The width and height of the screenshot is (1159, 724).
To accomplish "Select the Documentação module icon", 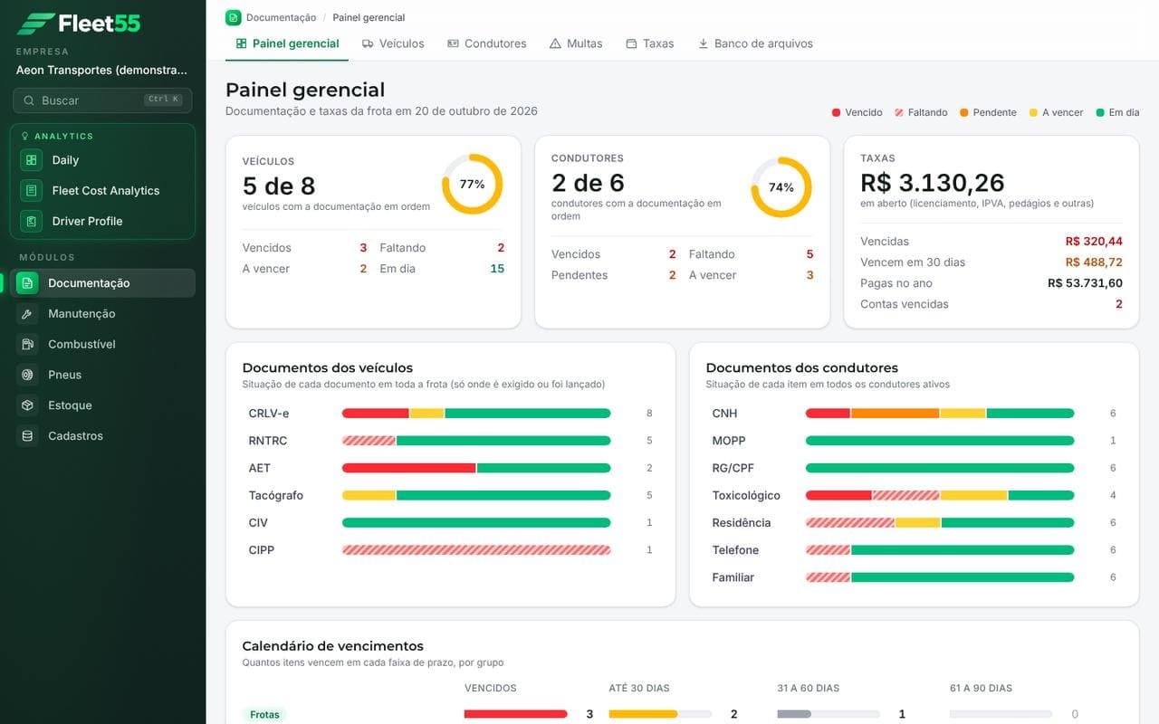I will pyautogui.click(x=27, y=283).
